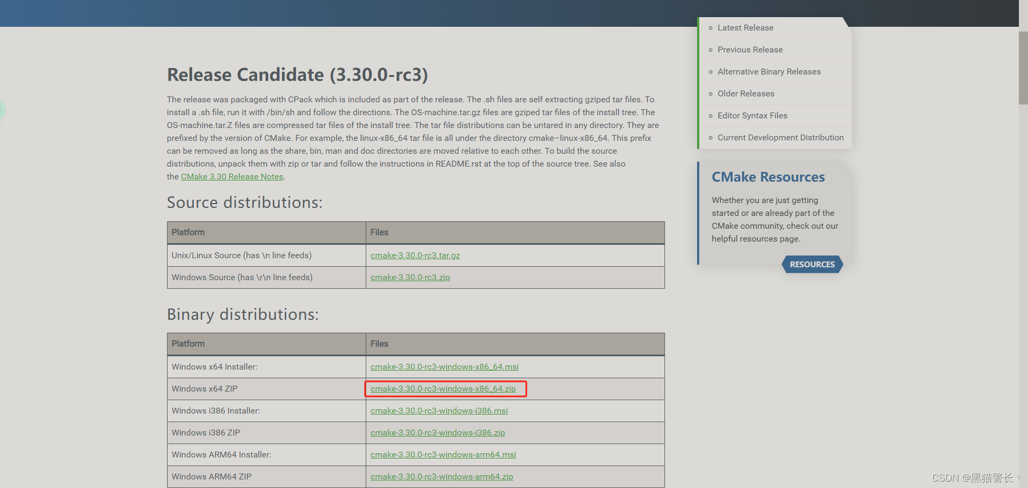The width and height of the screenshot is (1028, 488).
Task: Click the Windows ARM64 ZIP cell
Action: (267, 477)
